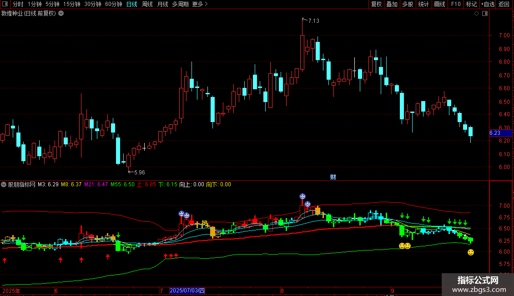Click the 7.13 high price label
This screenshot has width=514, height=296.
[314, 20]
